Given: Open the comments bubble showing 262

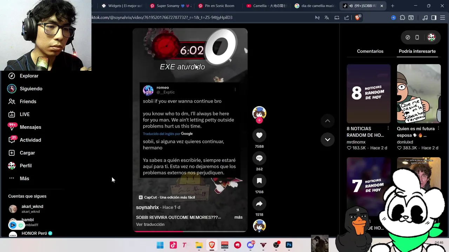Looking at the screenshot, I should tap(259, 158).
